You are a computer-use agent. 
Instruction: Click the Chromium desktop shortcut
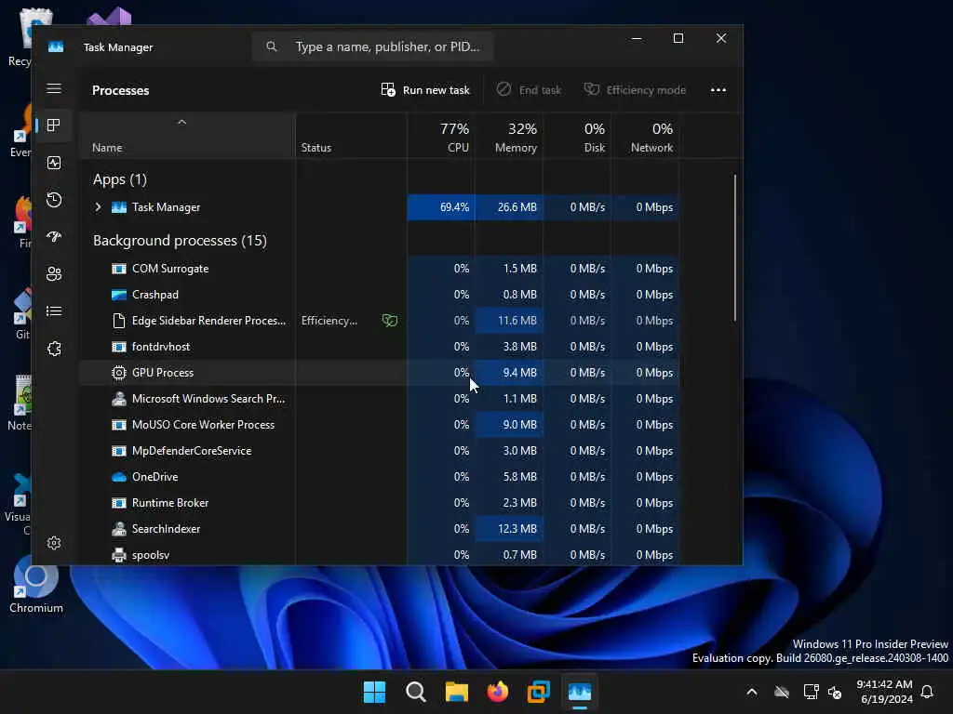[x=36, y=585]
